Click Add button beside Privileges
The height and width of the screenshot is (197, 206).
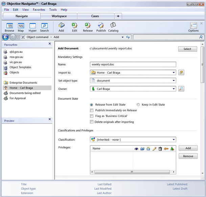tap(188, 148)
